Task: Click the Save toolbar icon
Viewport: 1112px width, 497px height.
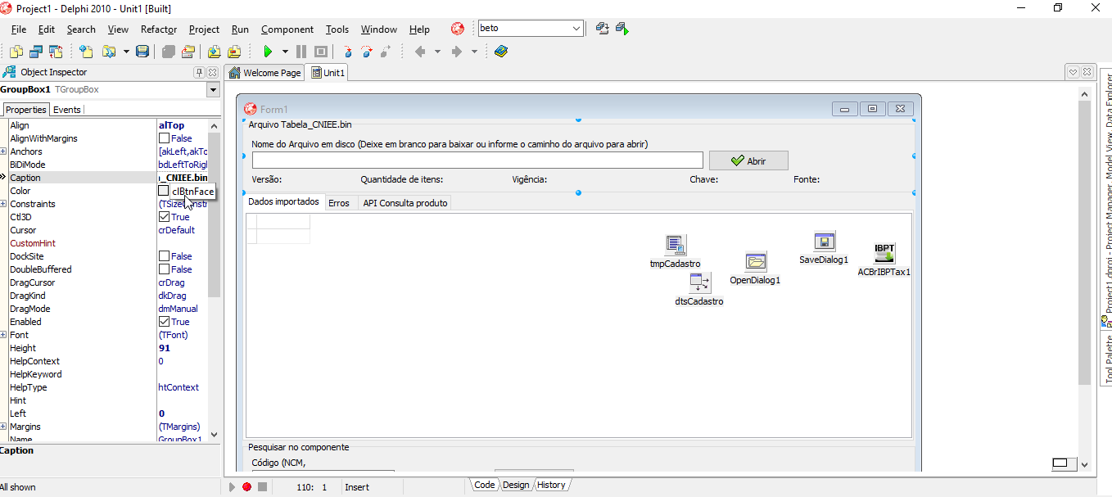Action: pos(142,52)
